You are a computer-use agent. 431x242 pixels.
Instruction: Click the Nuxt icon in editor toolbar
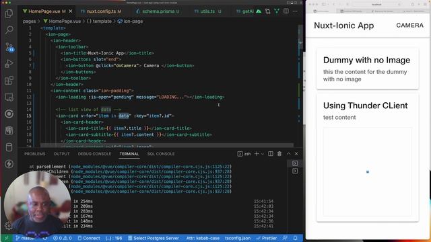coord(259,11)
